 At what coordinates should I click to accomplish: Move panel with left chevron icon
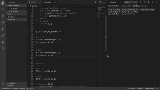pos(153,2)
